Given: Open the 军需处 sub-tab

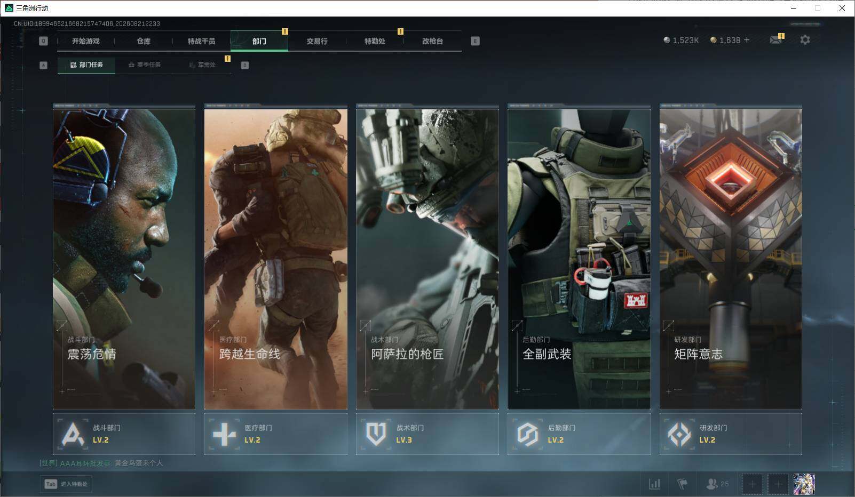Looking at the screenshot, I should 202,65.
